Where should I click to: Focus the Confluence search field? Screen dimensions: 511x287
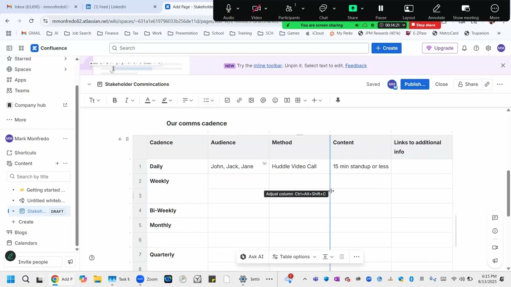[x=239, y=48]
